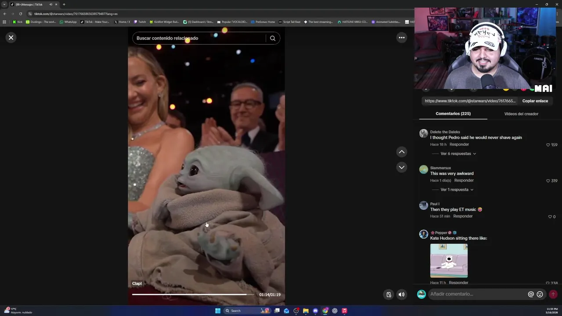This screenshot has width=562, height=316.
Task: Like Paul I's comment heart (0)
Action: point(550,217)
